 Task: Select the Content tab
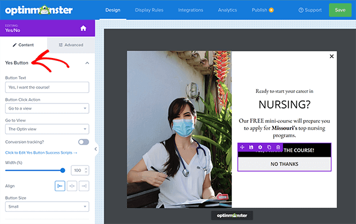click(24, 45)
